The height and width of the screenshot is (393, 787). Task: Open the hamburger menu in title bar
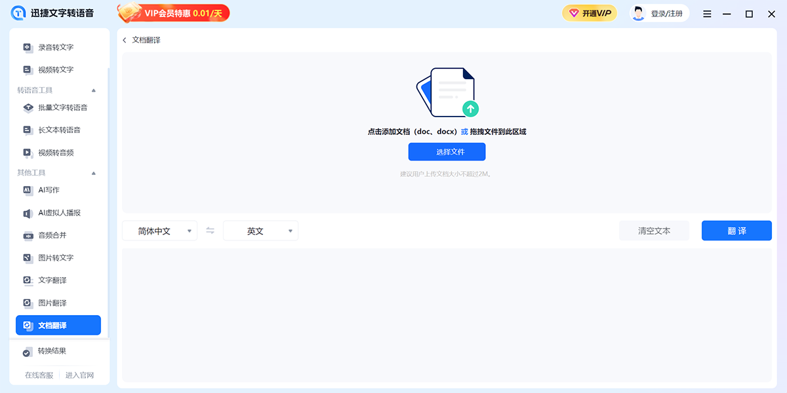coord(707,14)
